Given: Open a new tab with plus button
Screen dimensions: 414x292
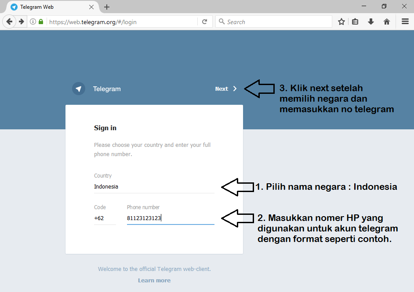Looking at the screenshot, I should pos(107,7).
